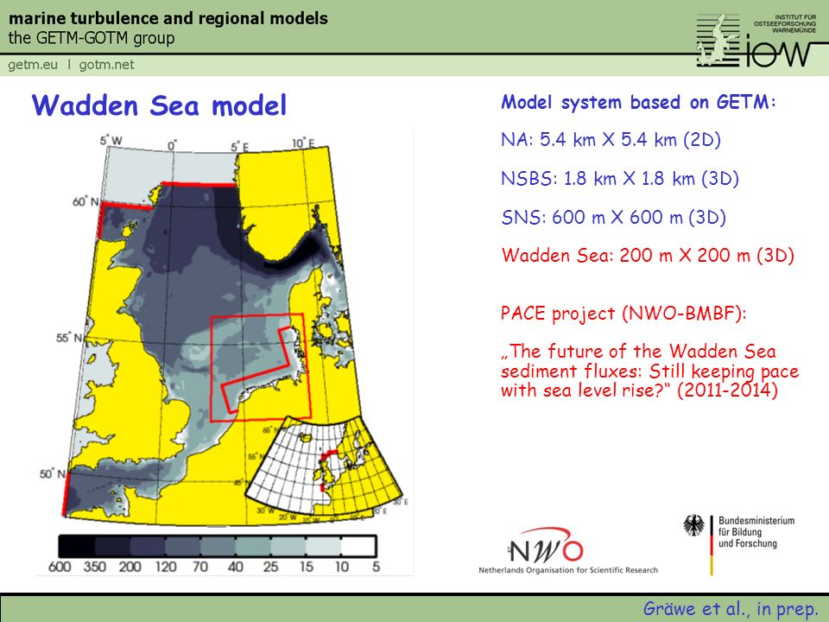Click 'Netherlands Organisation for Scientific Research' caption
This screenshot has height=622, width=829.
coord(568,569)
